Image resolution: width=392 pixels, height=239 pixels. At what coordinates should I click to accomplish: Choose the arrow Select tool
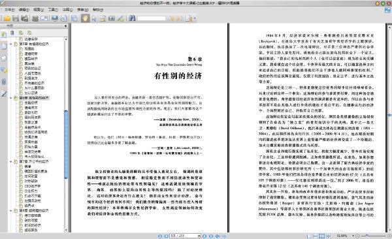(x=94, y=18)
